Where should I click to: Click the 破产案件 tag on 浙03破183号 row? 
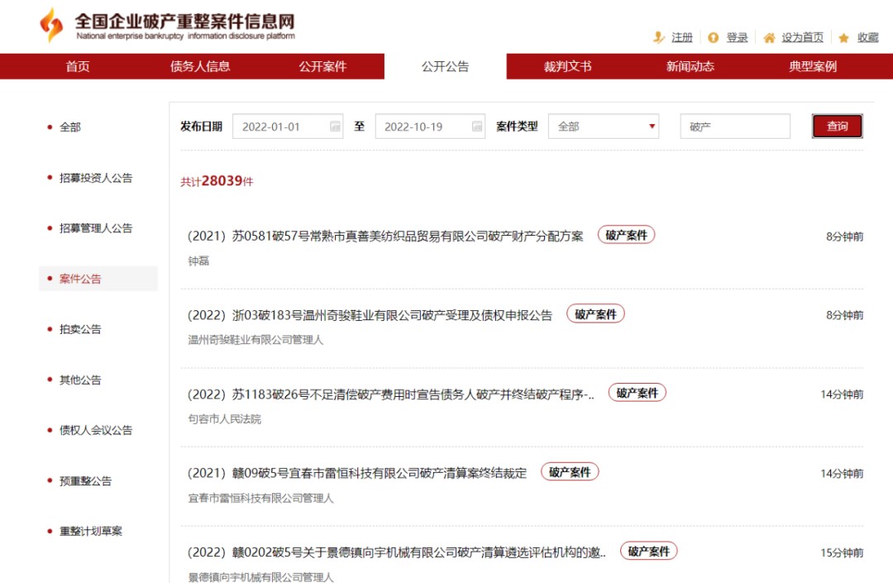tap(595, 314)
